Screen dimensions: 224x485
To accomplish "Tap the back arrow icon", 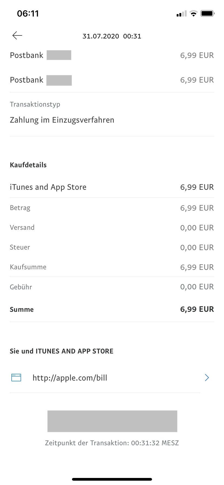I will pos(17,35).
